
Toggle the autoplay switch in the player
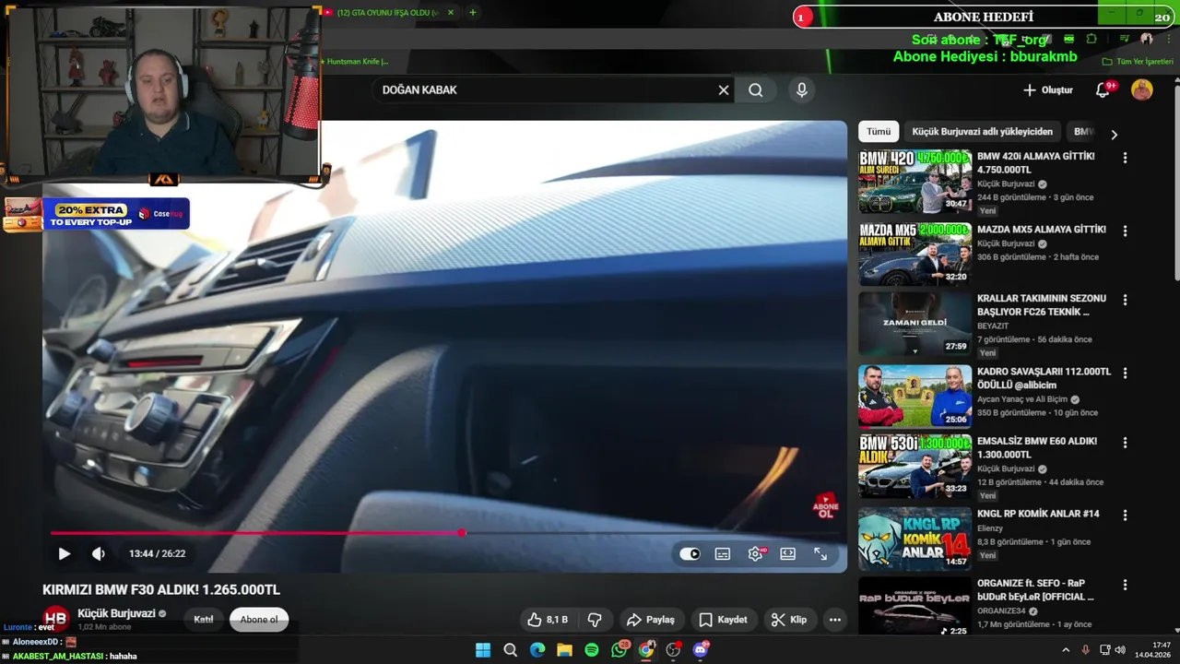[x=690, y=554]
